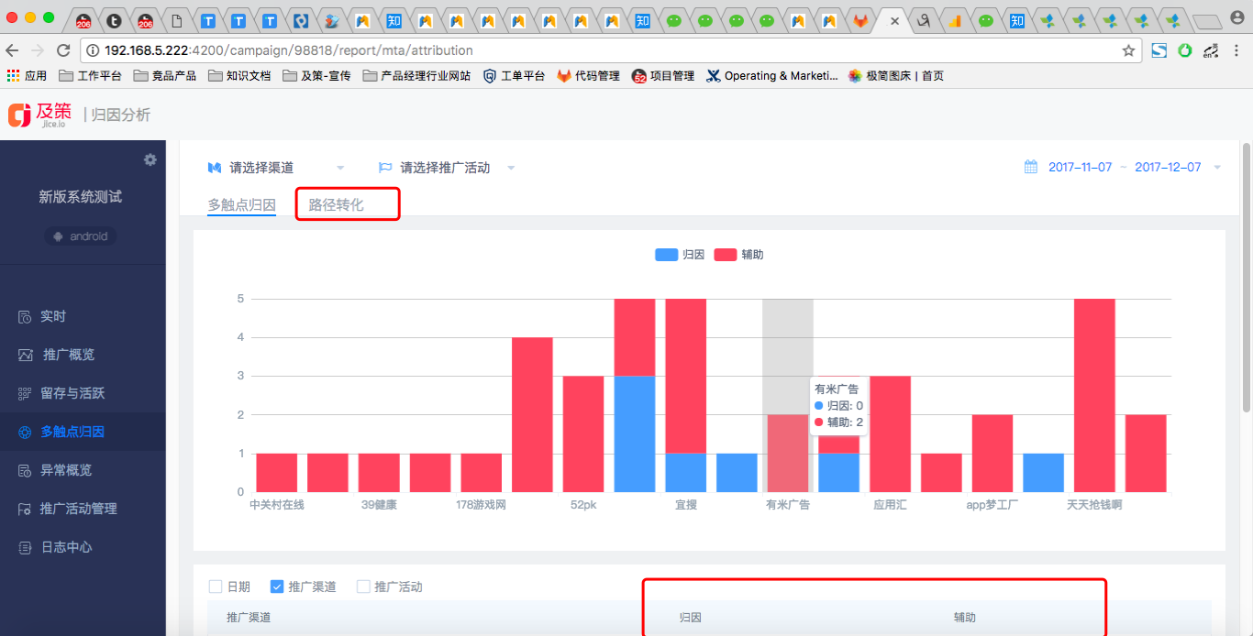
Task: Reload the page with browser refresh button
Action: coord(63,50)
